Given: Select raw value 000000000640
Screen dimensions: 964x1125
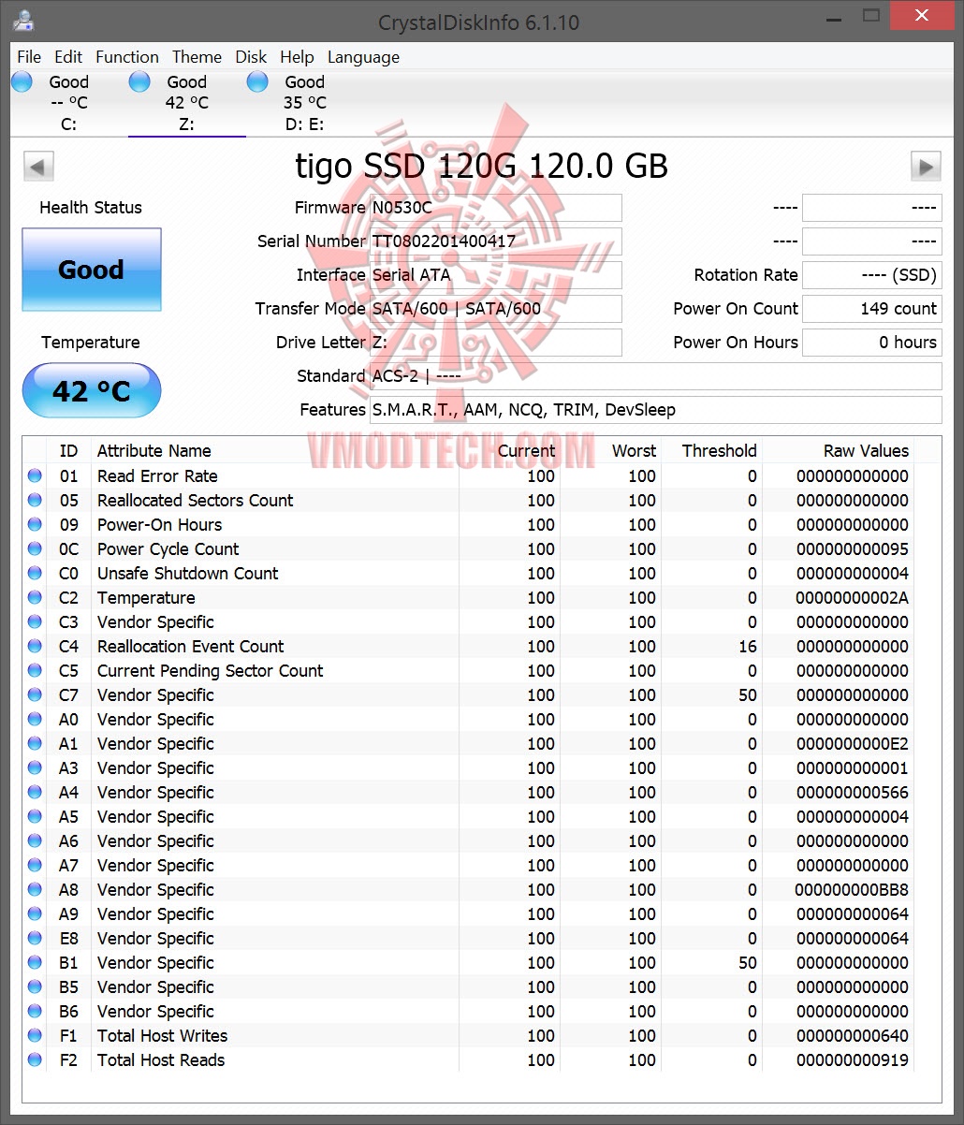Looking at the screenshot, I should click(x=853, y=1036).
